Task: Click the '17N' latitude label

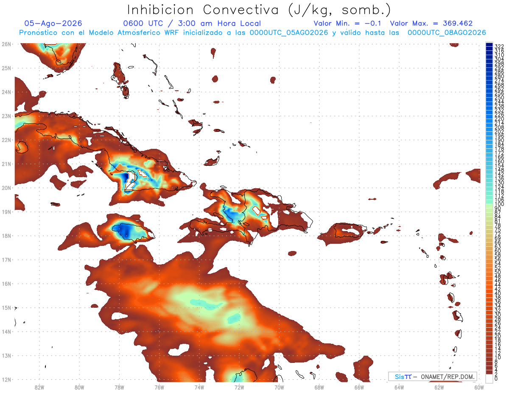Action: point(6,259)
